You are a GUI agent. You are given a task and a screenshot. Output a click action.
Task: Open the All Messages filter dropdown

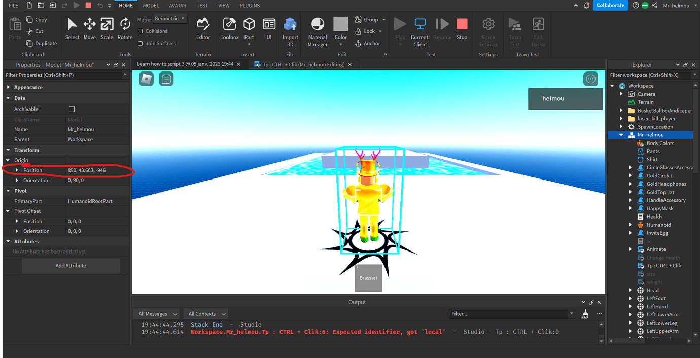tap(157, 314)
